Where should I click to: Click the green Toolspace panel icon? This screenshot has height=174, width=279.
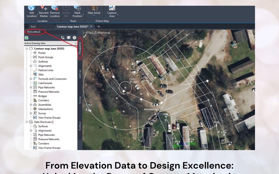tap(27, 38)
